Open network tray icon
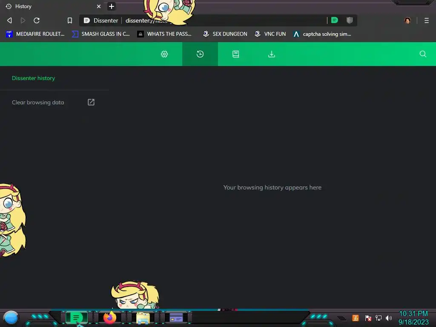This screenshot has height=327, width=436. [379, 318]
